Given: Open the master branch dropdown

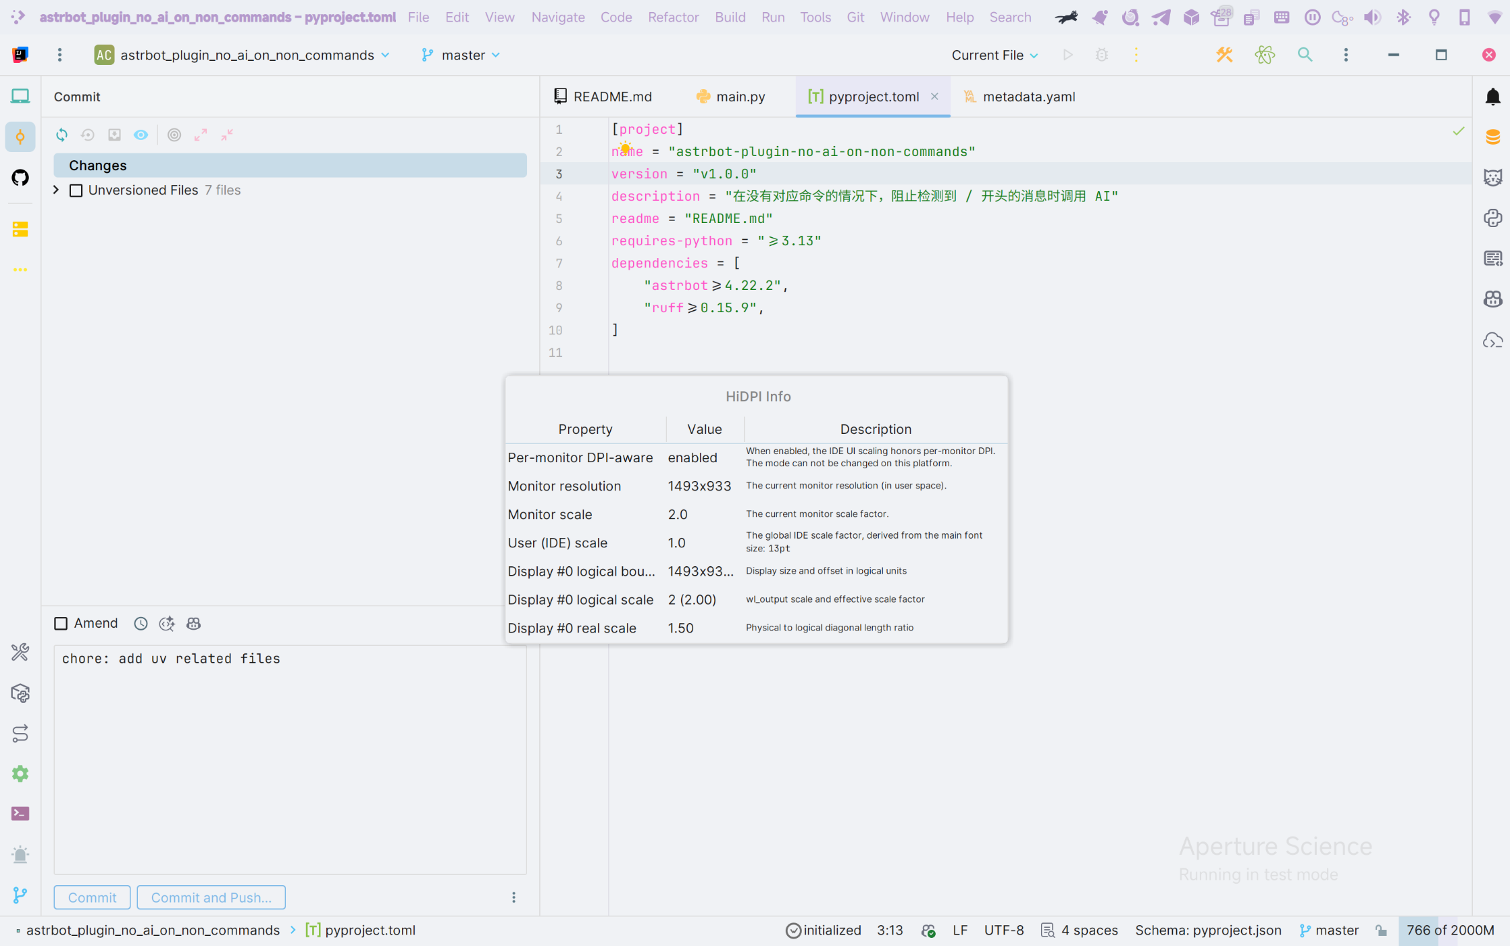Looking at the screenshot, I should (462, 55).
